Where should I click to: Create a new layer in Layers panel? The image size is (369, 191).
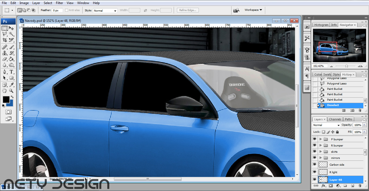click(x=353, y=186)
